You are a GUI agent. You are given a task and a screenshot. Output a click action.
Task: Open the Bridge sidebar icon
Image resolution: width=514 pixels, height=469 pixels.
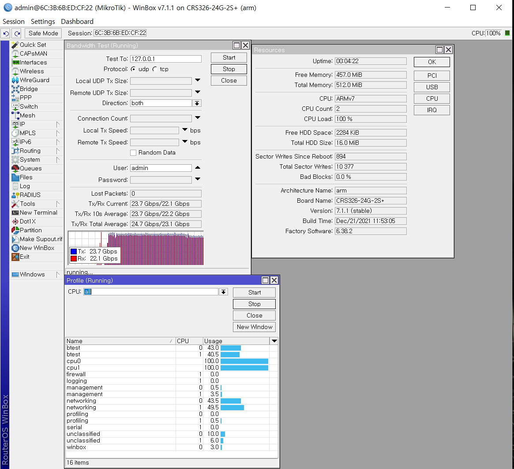[15, 89]
